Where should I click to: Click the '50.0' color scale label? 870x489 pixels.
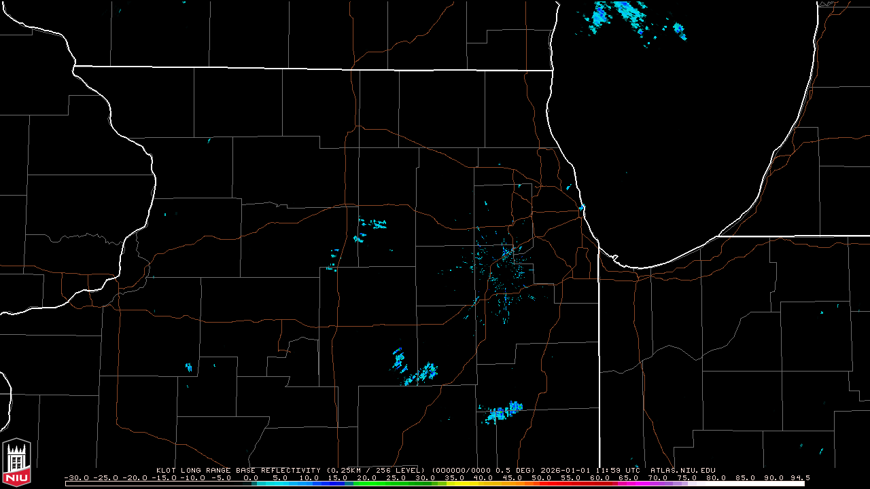coord(542,477)
